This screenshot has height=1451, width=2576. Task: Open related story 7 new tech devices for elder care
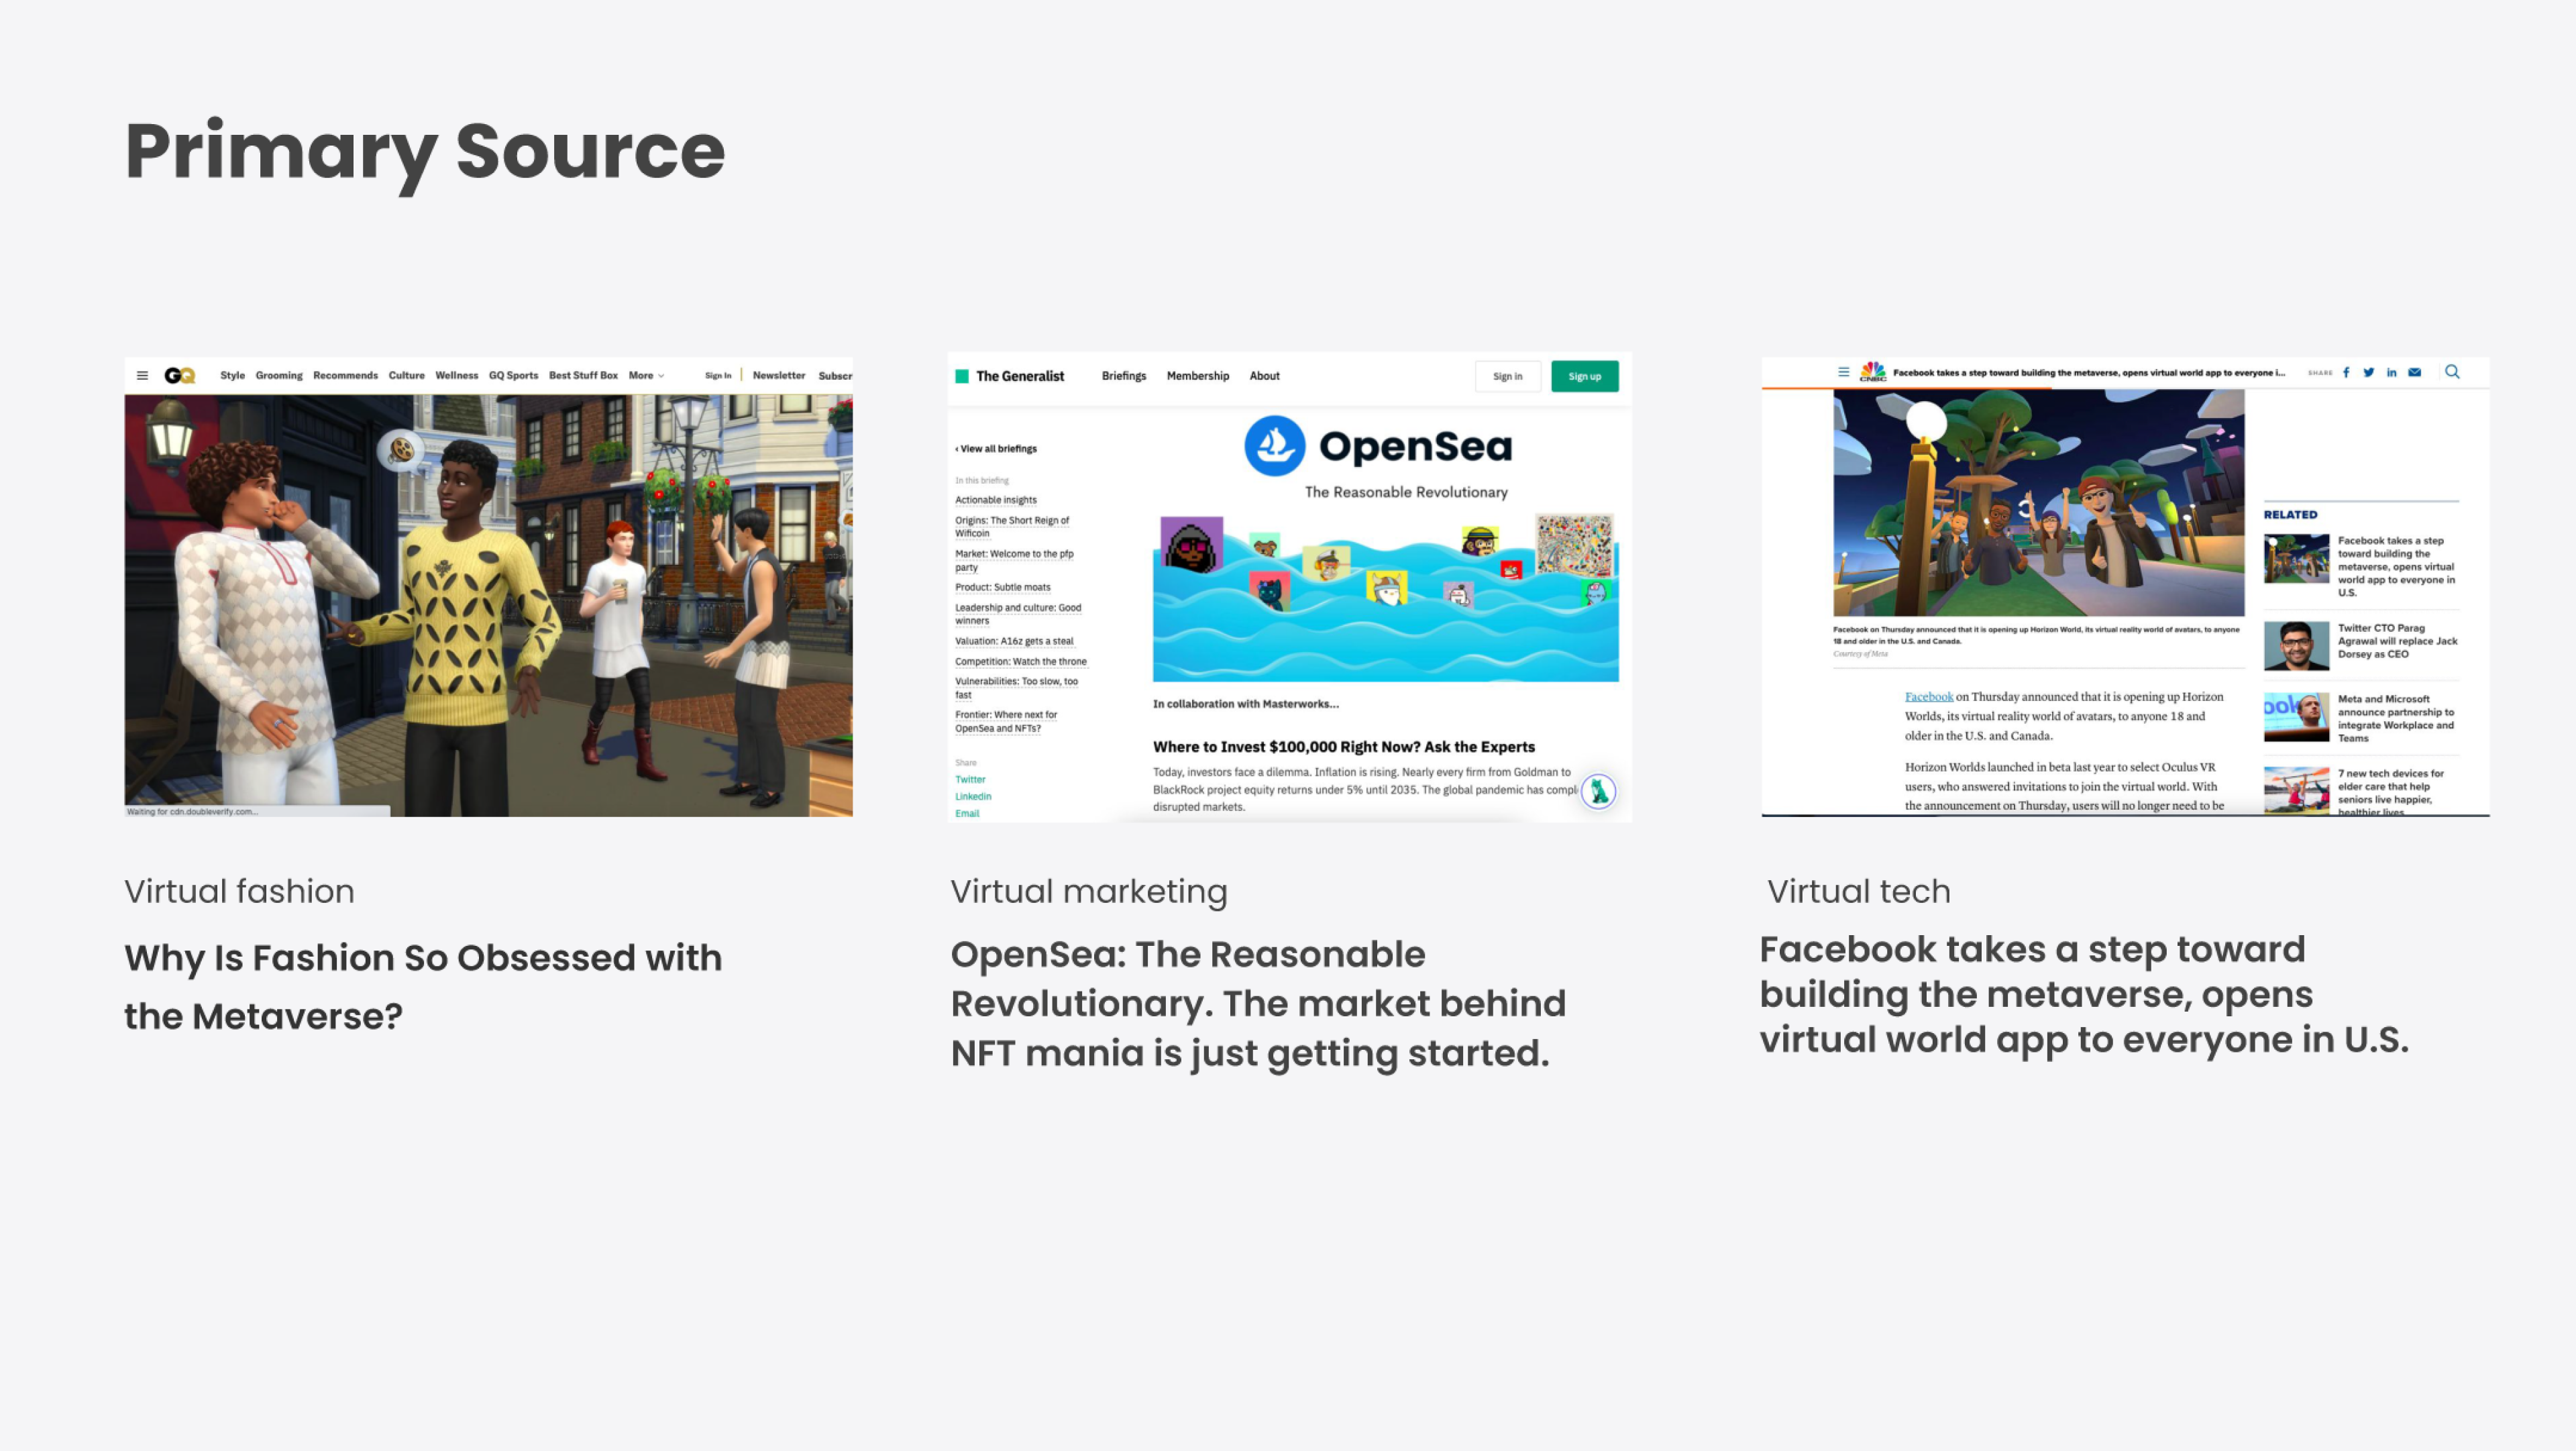(2390, 792)
